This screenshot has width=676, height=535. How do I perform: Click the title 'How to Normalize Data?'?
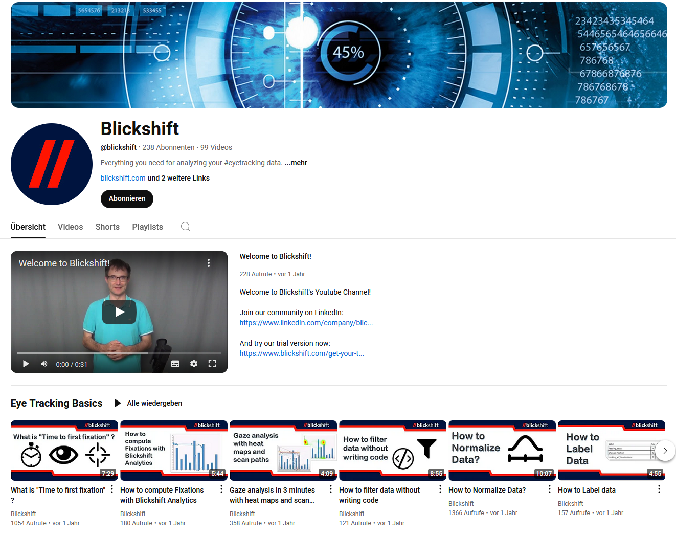[487, 490]
